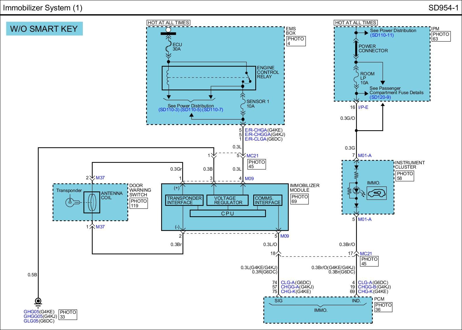Select the CPU block in immobilizer module
Screen dimensions: 462x330
[228, 214]
